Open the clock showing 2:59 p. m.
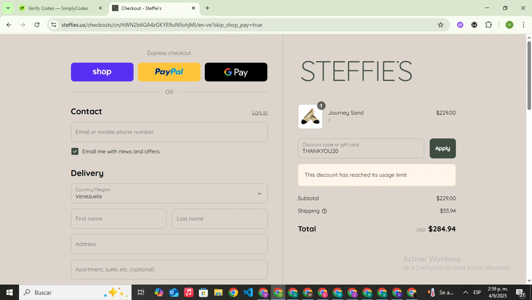 tap(498, 293)
